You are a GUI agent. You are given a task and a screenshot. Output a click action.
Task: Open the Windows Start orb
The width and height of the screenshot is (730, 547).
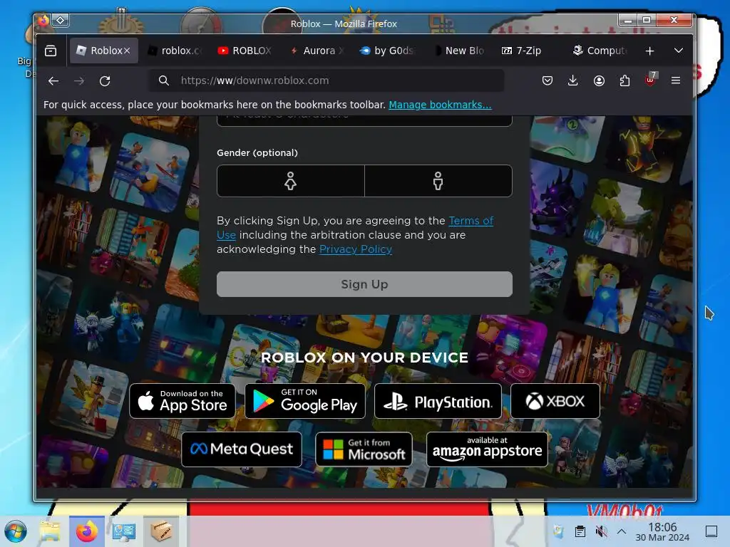[x=16, y=531]
